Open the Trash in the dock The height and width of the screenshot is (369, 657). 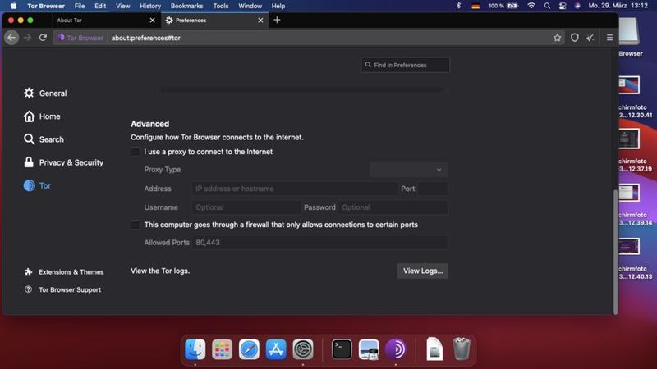coord(462,349)
